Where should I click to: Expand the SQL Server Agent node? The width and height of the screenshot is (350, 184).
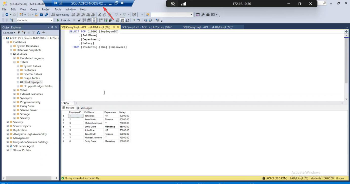(x=7, y=146)
